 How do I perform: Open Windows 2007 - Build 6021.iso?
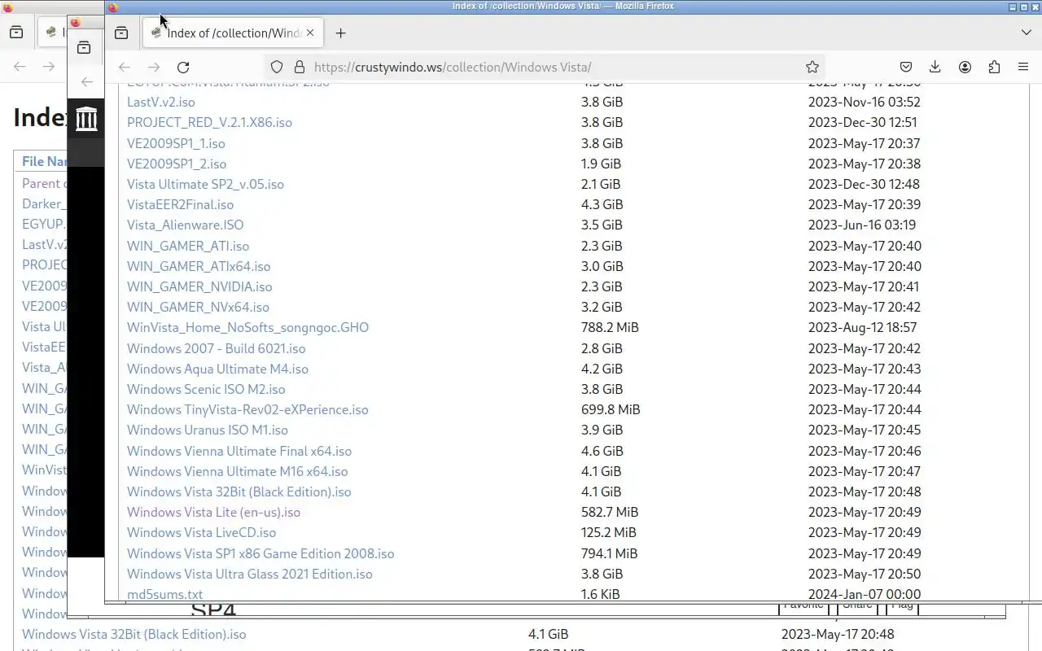tap(216, 348)
